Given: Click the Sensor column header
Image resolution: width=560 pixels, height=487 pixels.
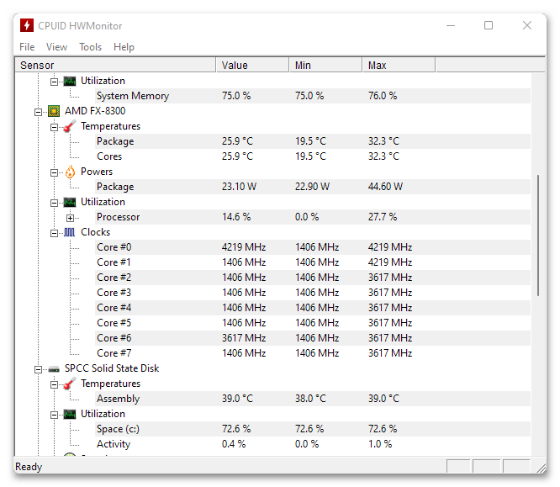Looking at the screenshot, I should click(x=115, y=65).
